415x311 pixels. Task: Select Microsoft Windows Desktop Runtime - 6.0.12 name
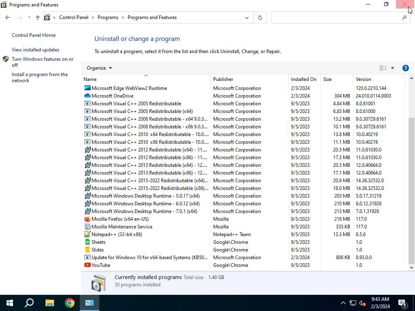click(145, 204)
